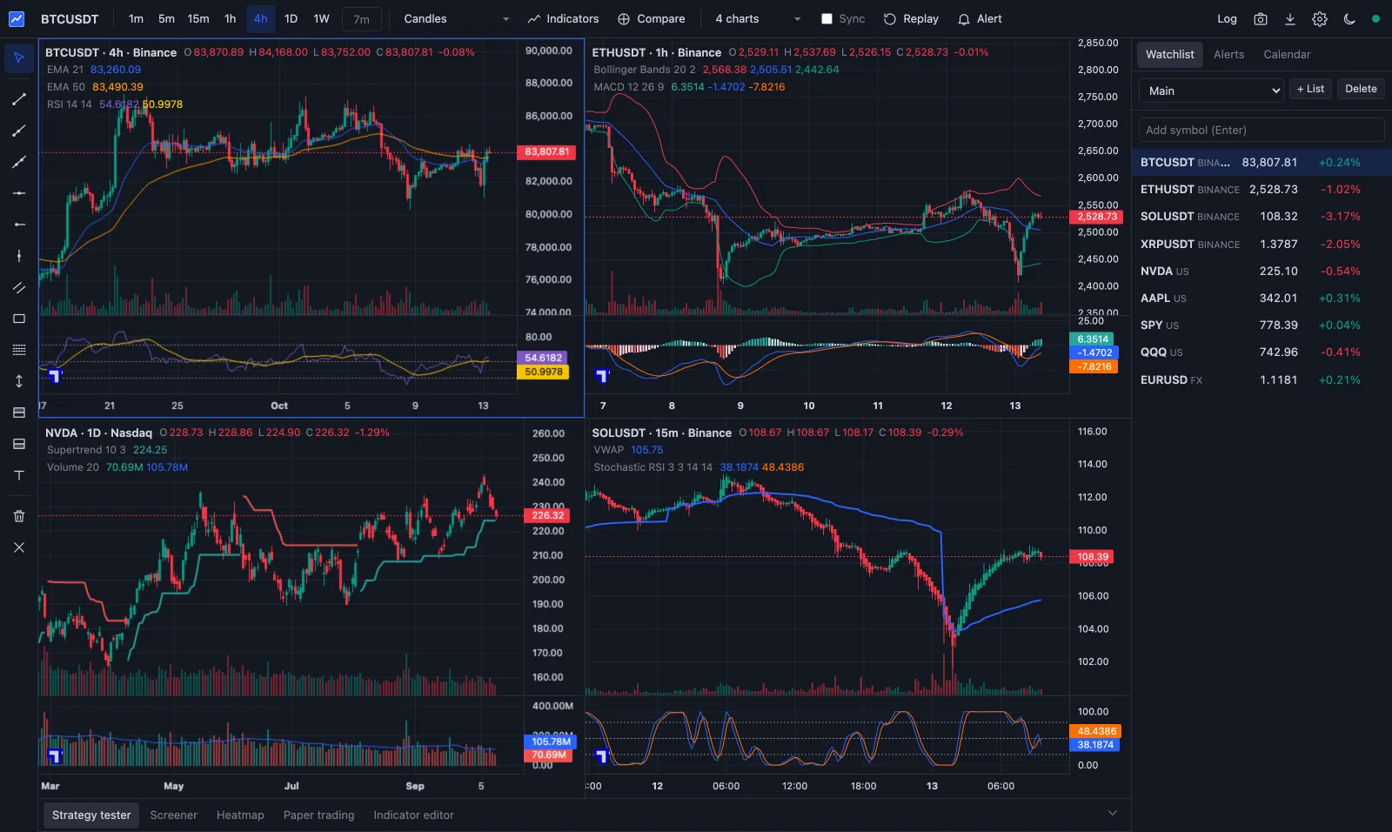Open the Paper trading tab

[319, 815]
